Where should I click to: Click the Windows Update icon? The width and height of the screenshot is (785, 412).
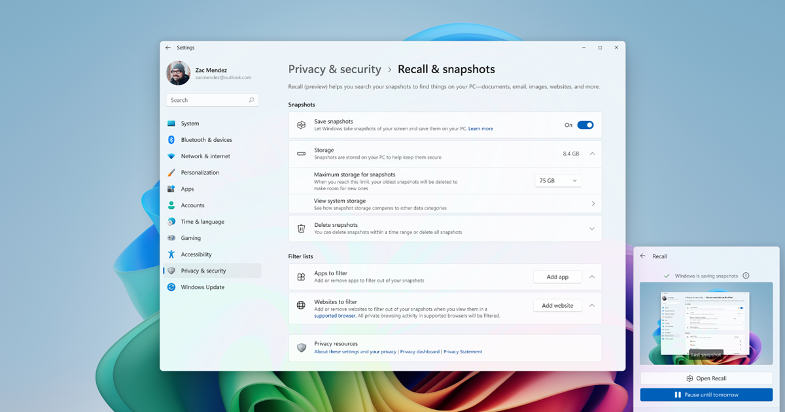pyautogui.click(x=171, y=287)
